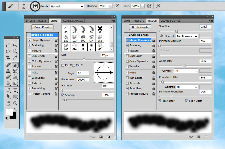Select the Spot Healing Brush tool
The image size is (225, 149).
coord(8,65)
